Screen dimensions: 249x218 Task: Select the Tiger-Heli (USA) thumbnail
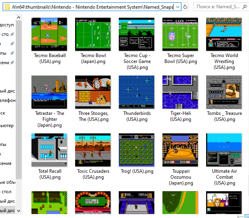pos(180,92)
